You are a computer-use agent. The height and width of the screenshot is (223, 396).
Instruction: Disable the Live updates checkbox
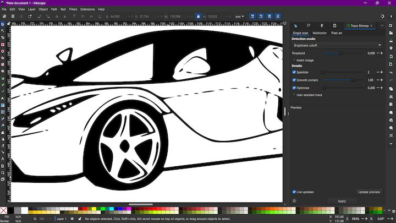[294, 192]
